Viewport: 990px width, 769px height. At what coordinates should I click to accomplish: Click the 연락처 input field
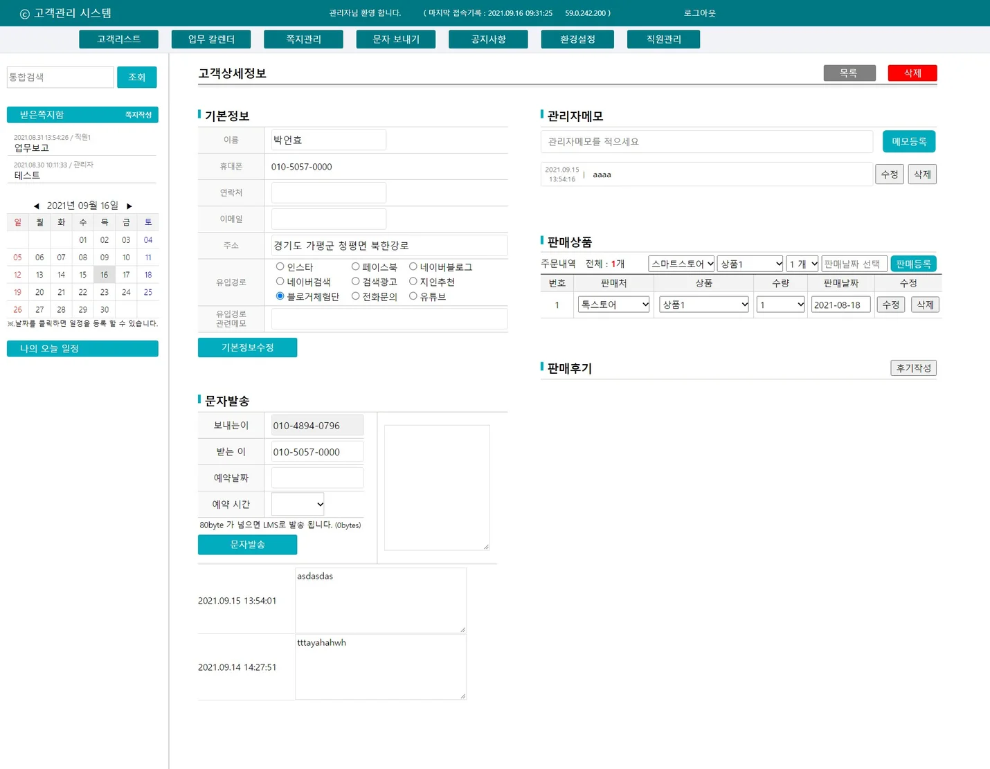[x=329, y=192]
